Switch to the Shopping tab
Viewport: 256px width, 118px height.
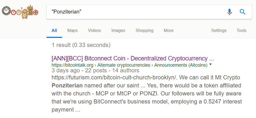click(x=145, y=31)
